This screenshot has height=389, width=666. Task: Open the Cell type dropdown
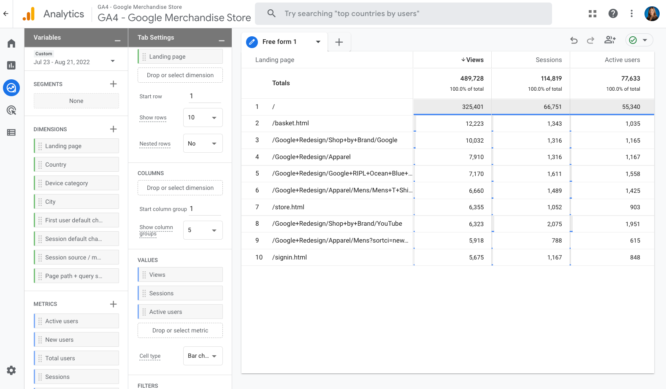coord(203,356)
